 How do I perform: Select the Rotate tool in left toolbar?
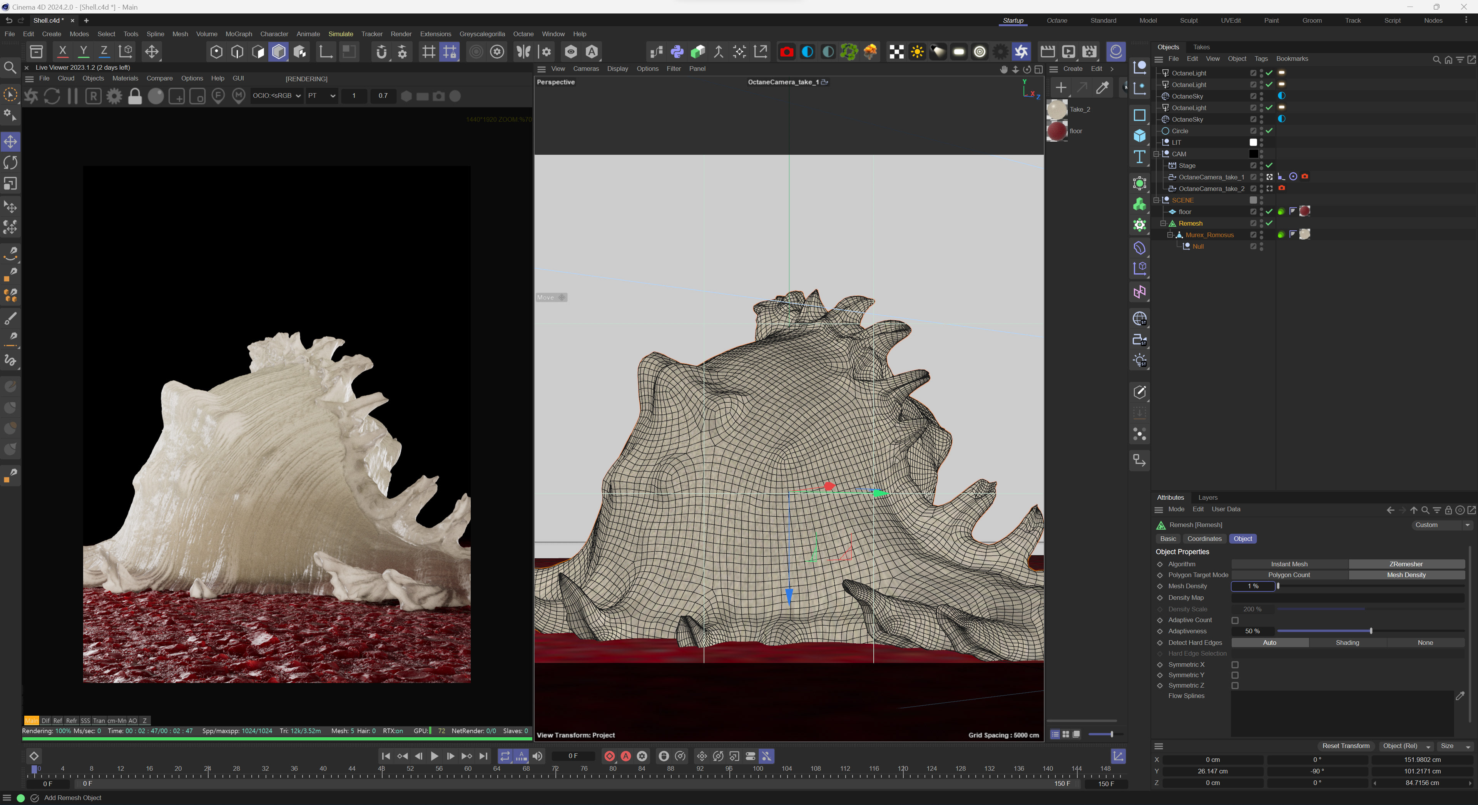[10, 162]
